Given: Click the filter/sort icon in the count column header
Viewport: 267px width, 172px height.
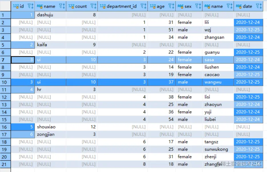Looking at the screenshot, I should (x=93, y=6).
